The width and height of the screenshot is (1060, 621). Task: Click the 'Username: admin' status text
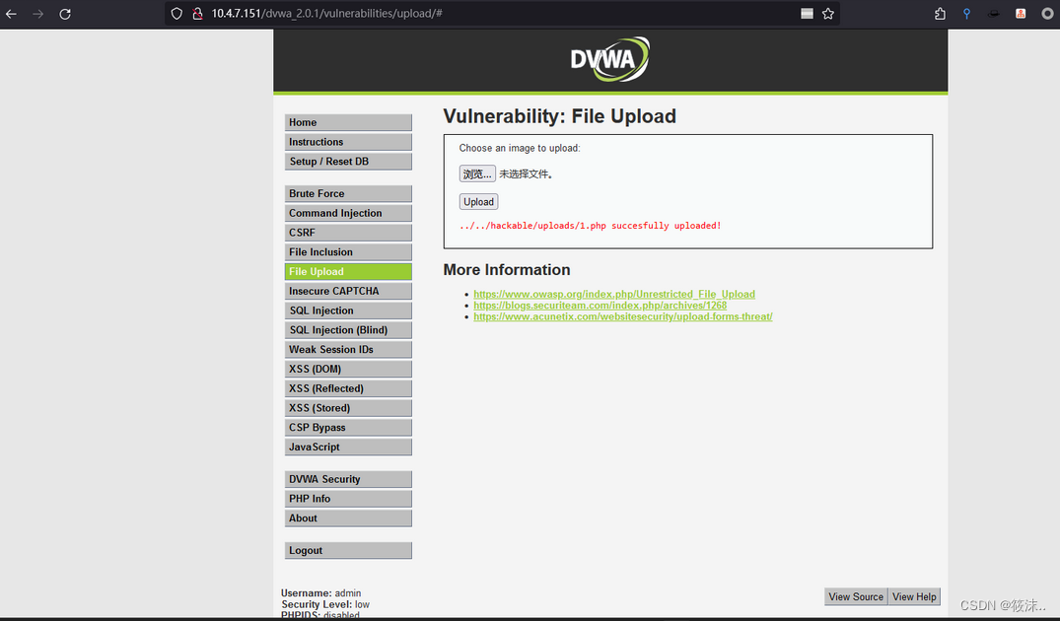click(321, 593)
